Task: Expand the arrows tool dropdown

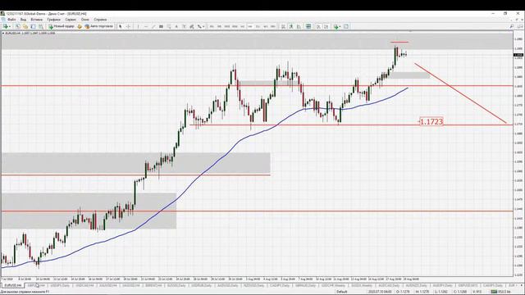Action: (x=203, y=26)
